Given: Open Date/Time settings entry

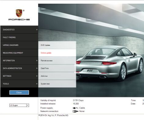Looking at the screenshot, I should 57,68.
